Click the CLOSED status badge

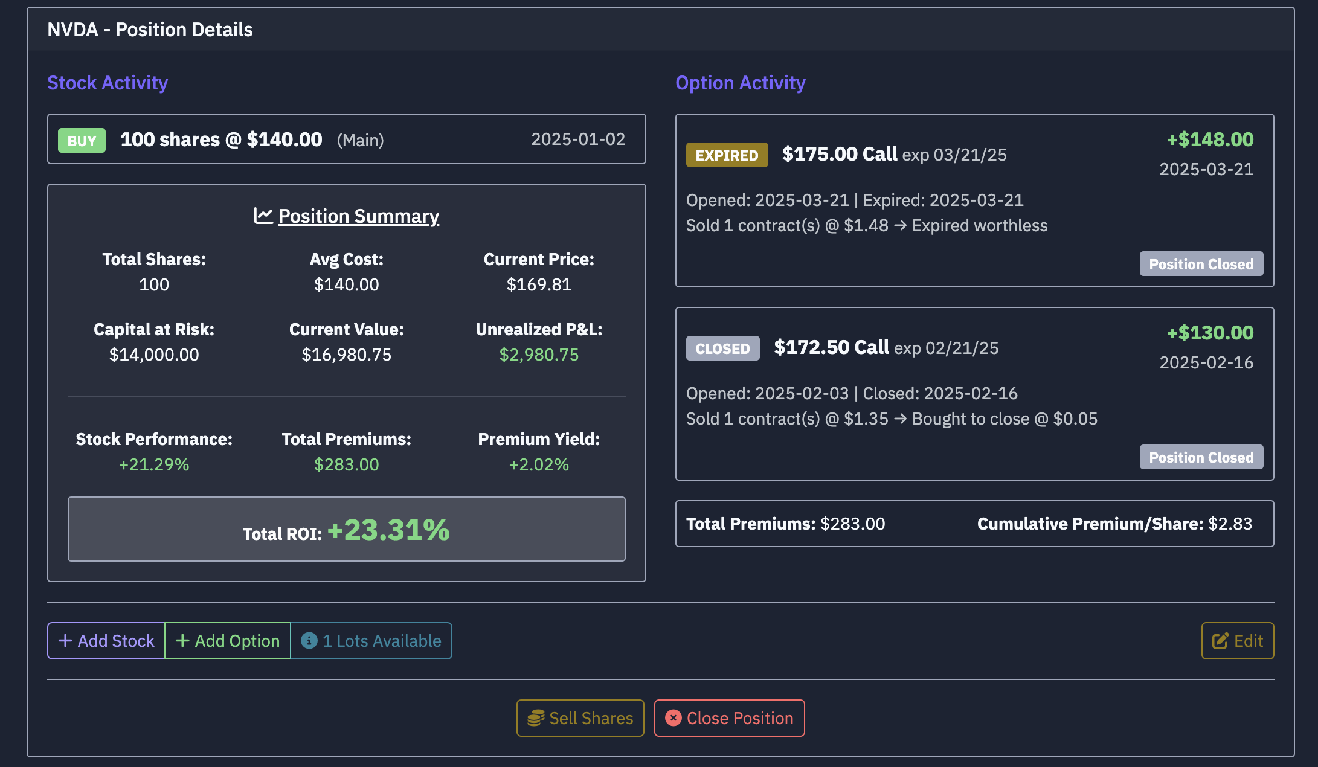click(x=722, y=348)
